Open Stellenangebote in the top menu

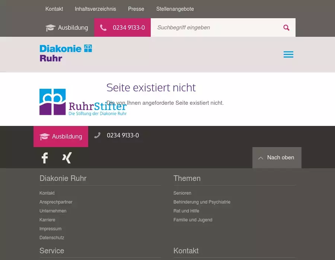coord(175,9)
